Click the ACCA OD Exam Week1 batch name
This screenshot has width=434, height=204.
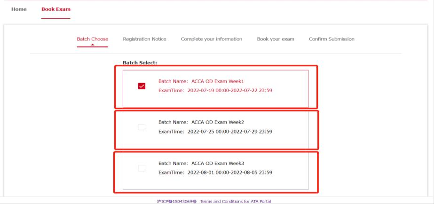point(201,81)
